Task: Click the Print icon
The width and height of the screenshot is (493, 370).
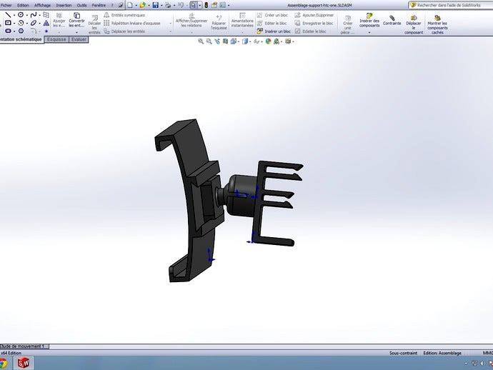Action: tap(168, 5)
